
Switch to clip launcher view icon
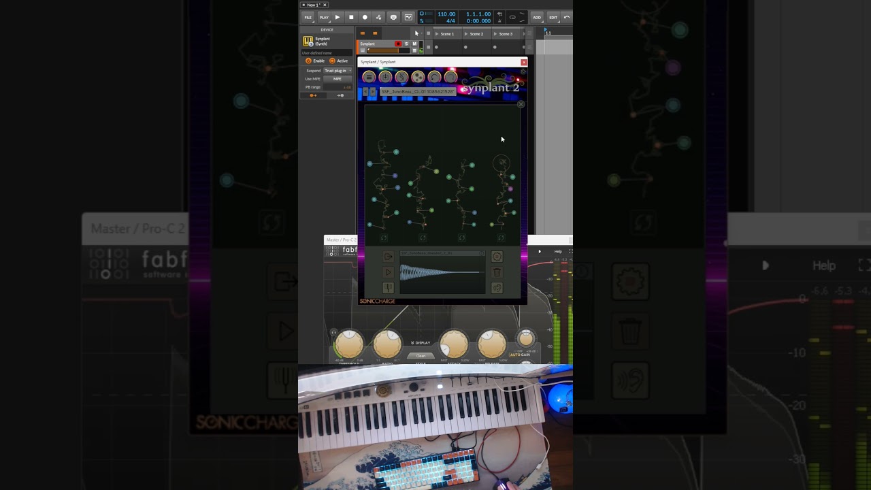pyautogui.click(x=363, y=33)
